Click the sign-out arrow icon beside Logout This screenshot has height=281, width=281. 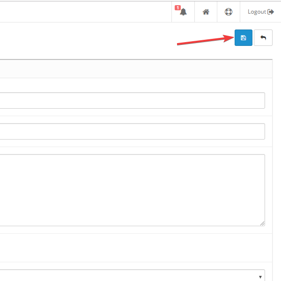(271, 12)
